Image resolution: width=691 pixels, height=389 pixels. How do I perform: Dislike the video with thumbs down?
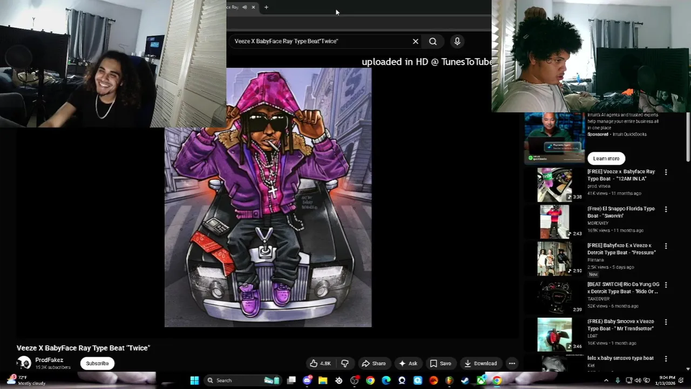344,364
